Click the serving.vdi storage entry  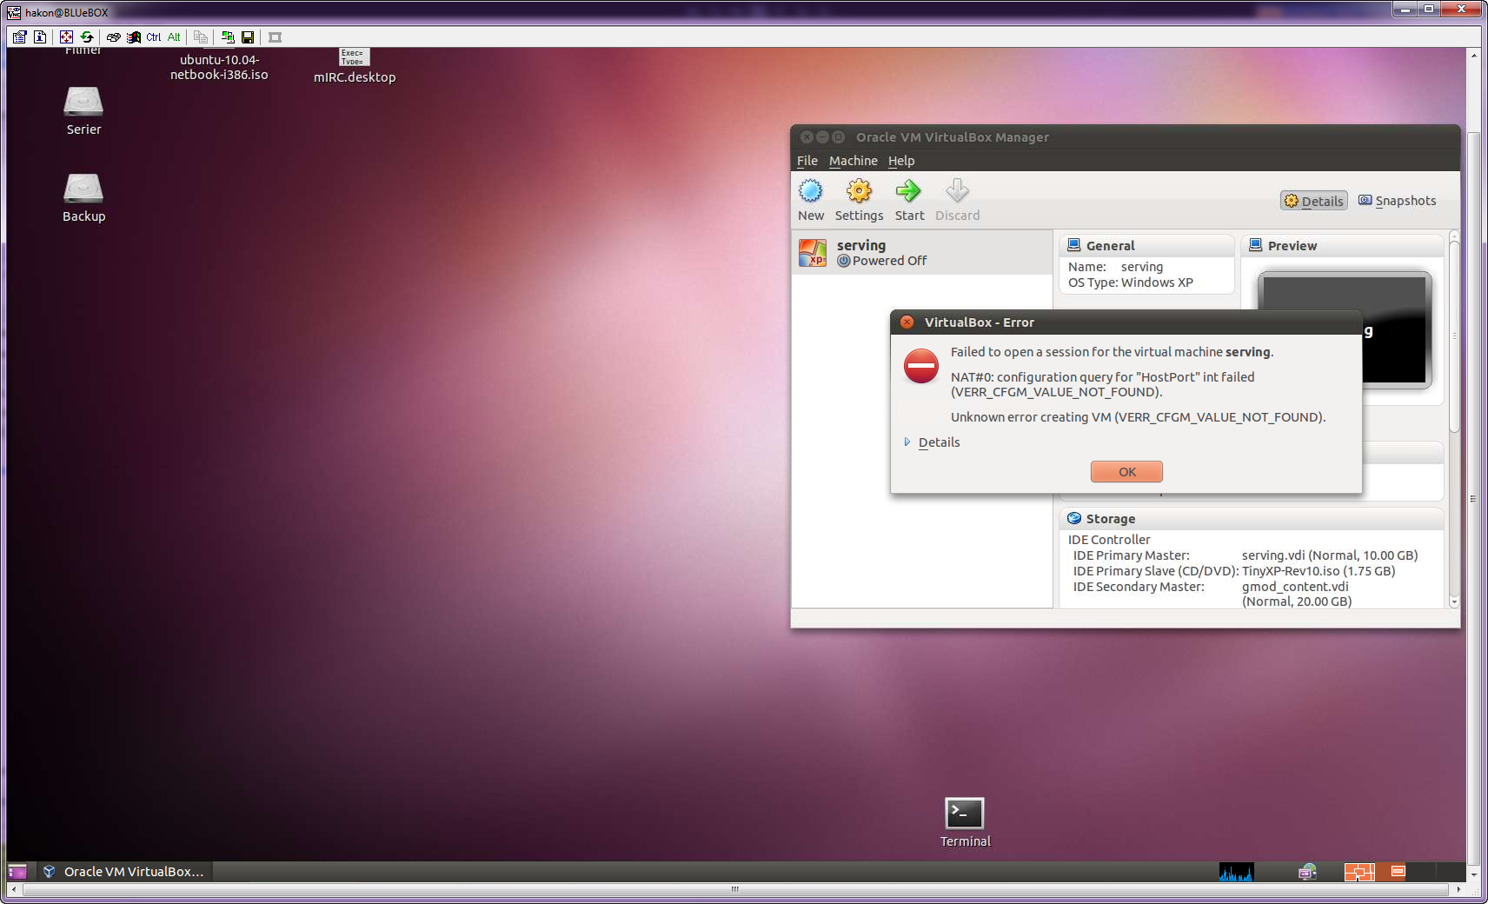1330,555
